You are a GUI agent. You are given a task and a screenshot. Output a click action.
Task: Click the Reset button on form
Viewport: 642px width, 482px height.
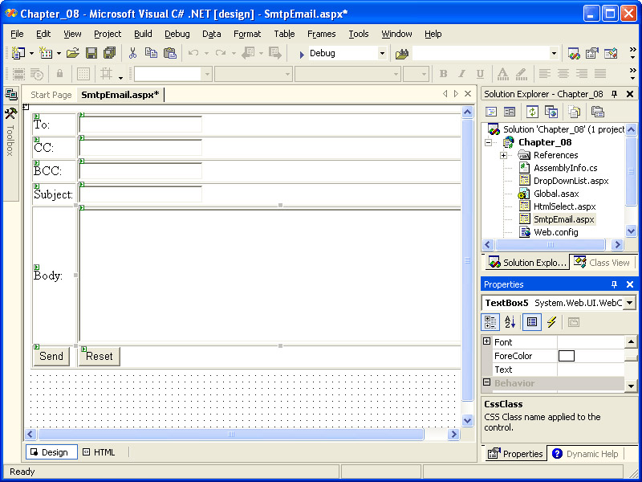(100, 356)
